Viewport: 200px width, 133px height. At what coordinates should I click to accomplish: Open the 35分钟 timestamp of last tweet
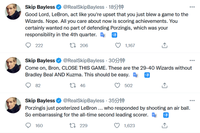[x=116, y=100]
